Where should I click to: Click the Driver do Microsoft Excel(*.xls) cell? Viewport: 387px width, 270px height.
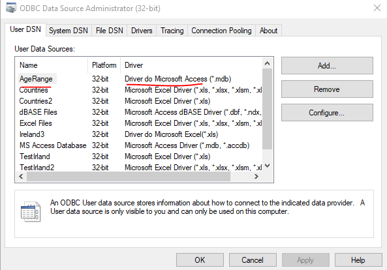[x=171, y=134]
